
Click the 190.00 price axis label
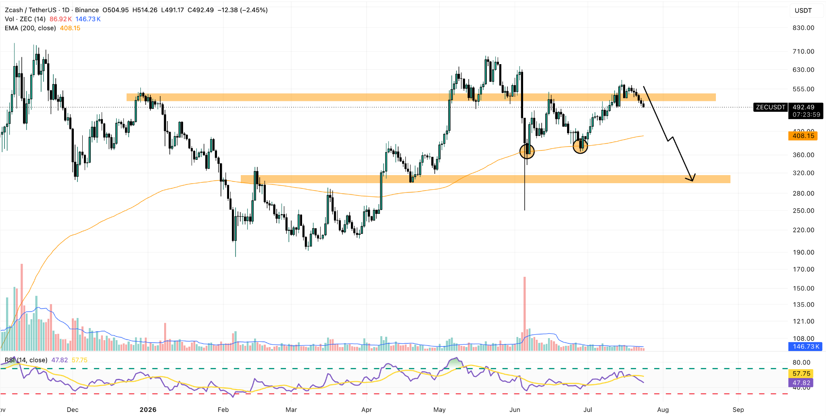[x=803, y=252]
